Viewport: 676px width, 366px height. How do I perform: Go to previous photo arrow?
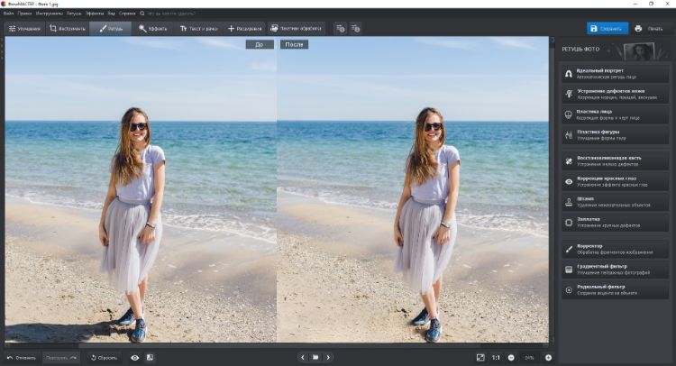(x=303, y=358)
